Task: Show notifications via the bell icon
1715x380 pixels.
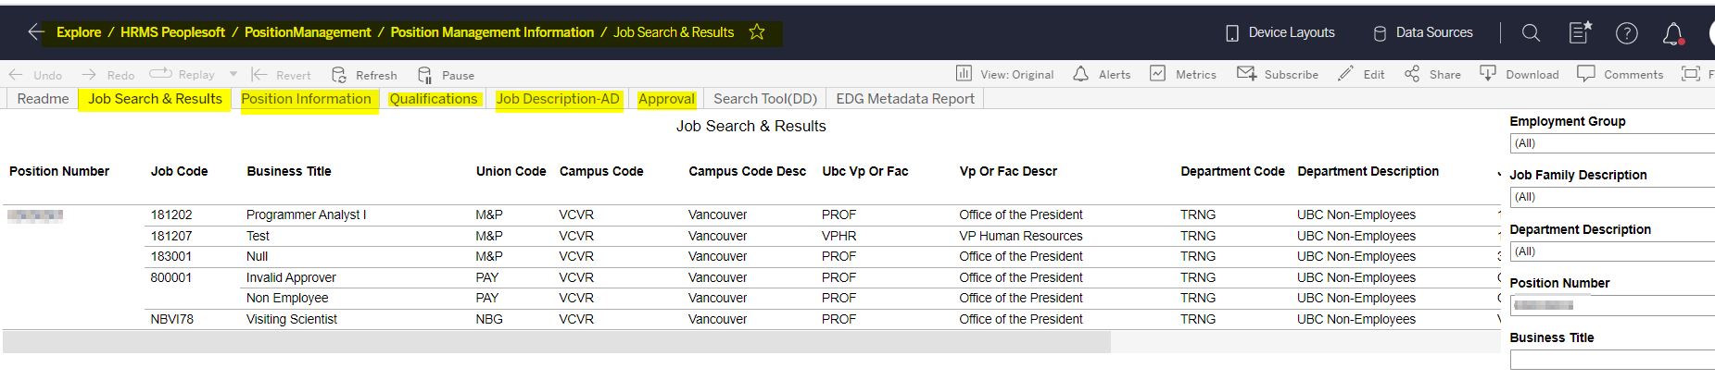Action: click(1672, 34)
